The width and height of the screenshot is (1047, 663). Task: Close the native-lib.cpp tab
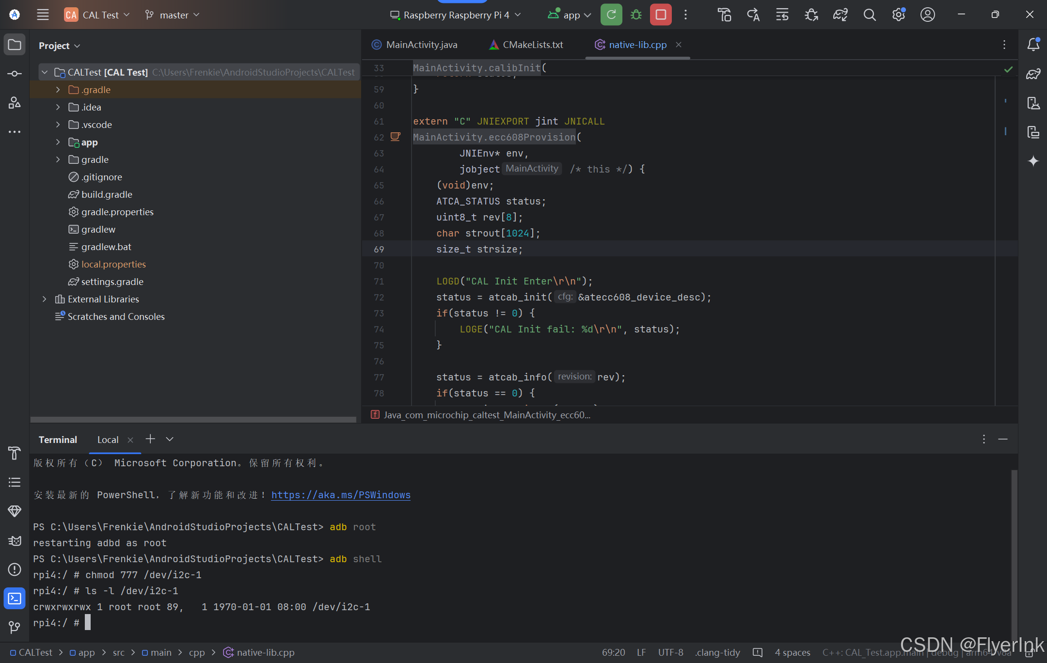click(x=679, y=45)
